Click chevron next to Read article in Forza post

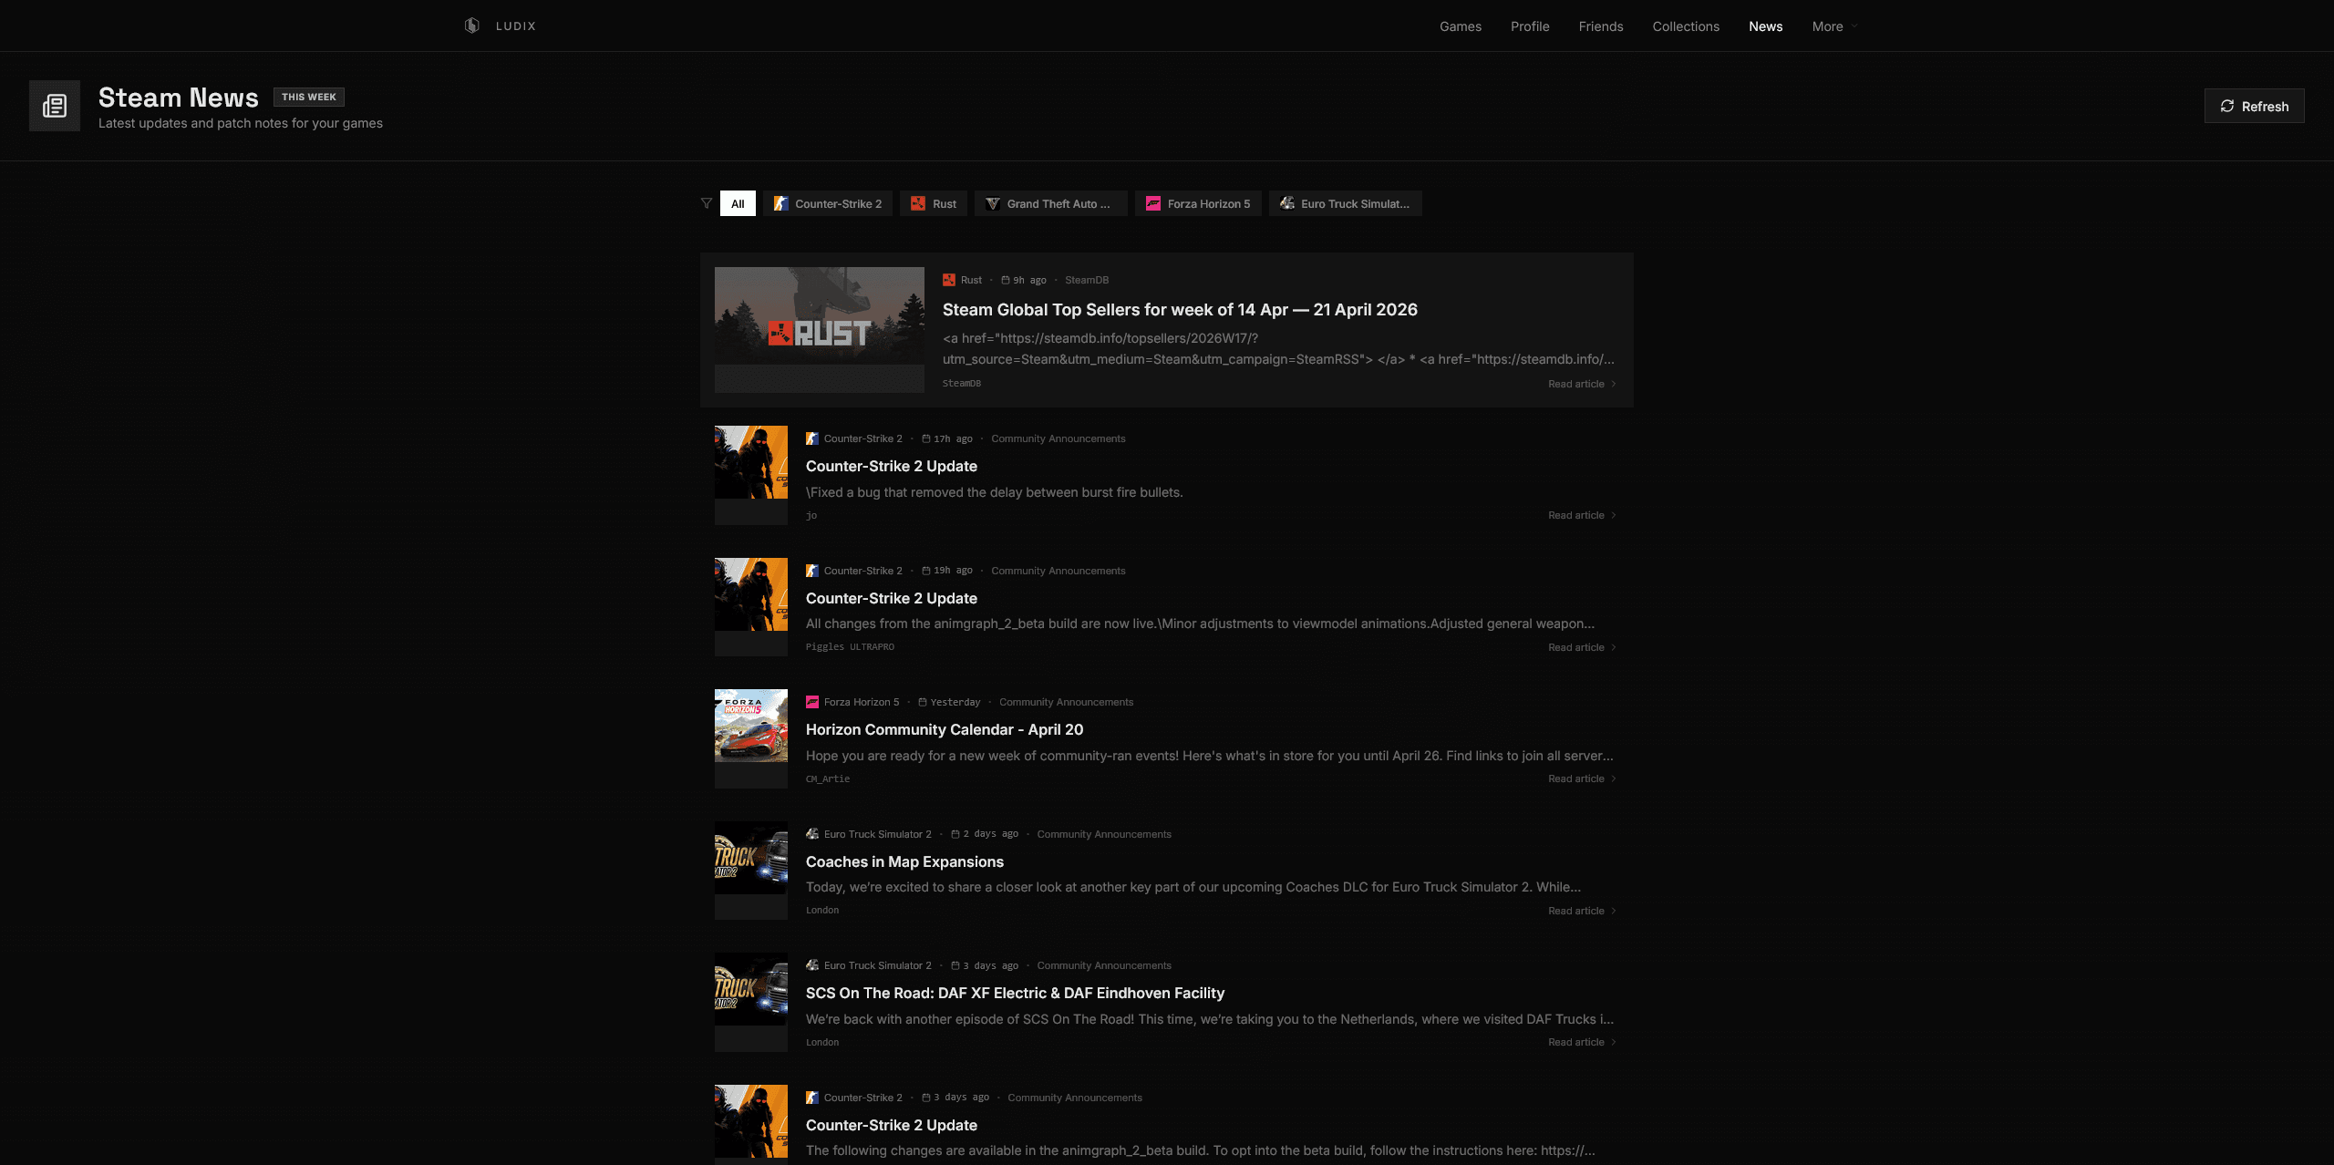pos(1614,778)
